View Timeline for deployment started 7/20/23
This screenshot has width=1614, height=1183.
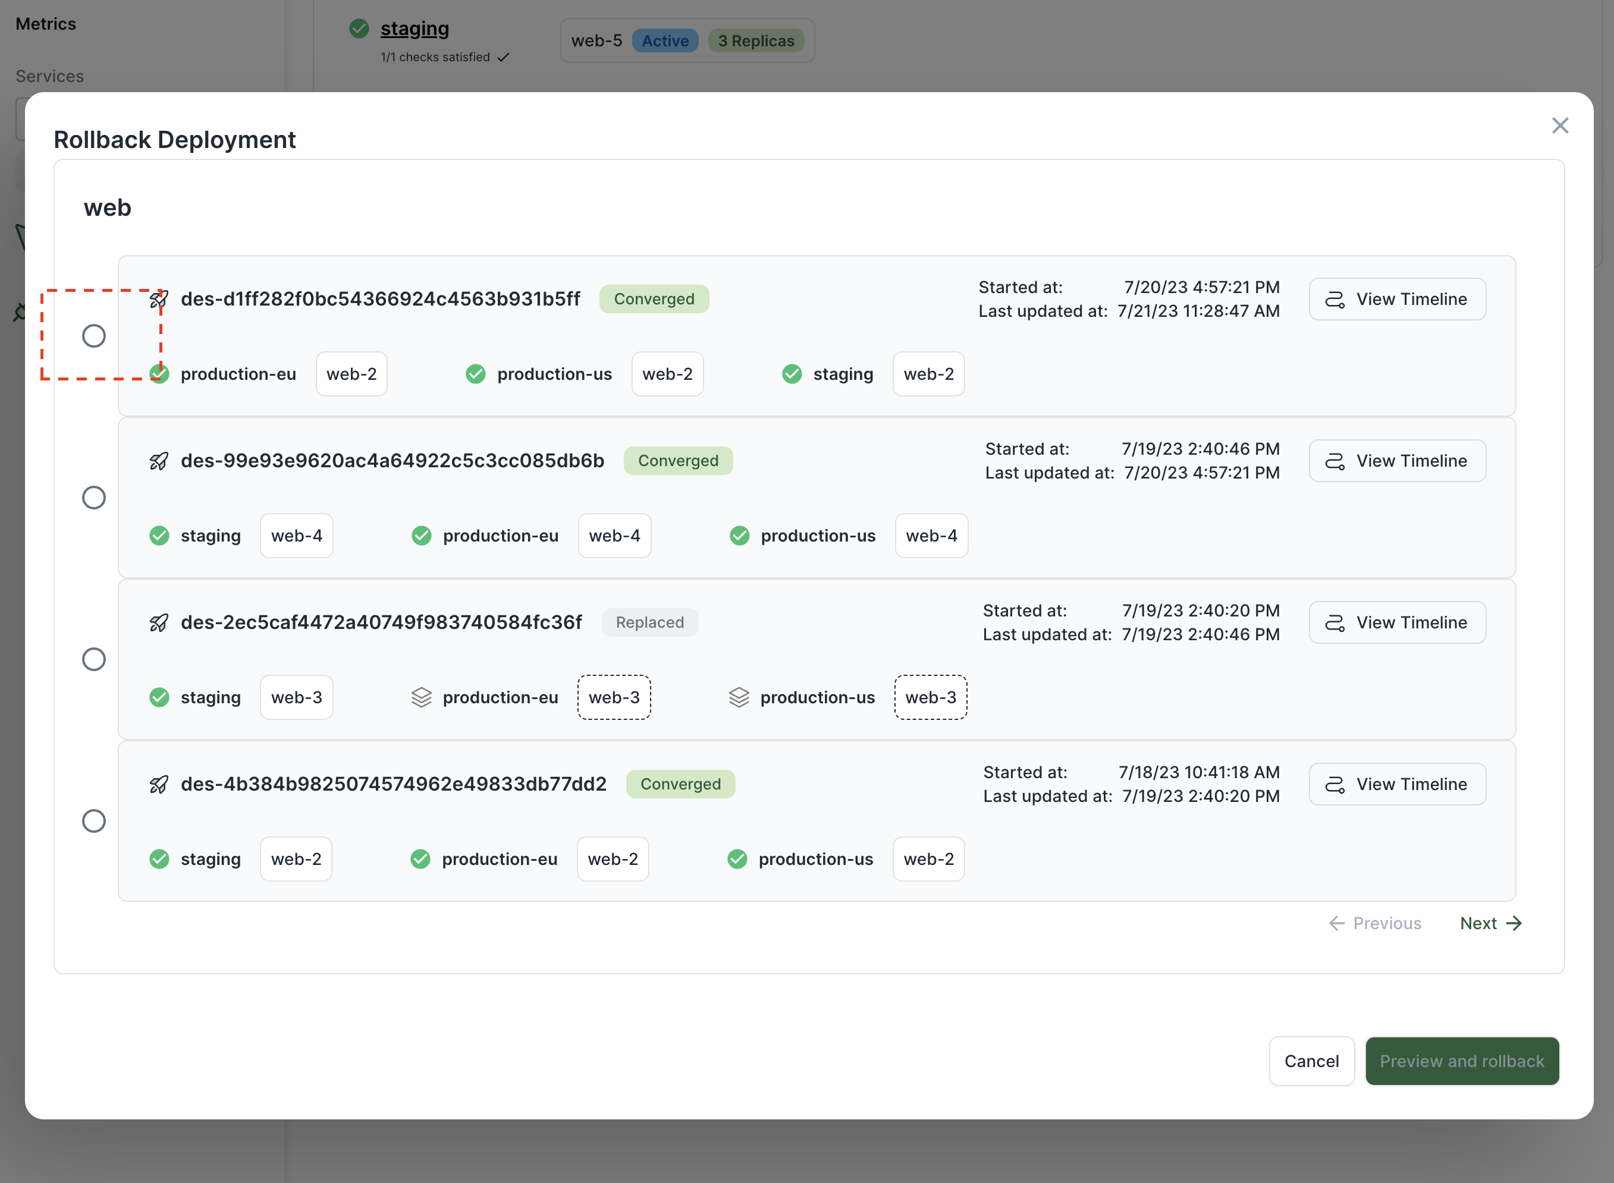1396,300
